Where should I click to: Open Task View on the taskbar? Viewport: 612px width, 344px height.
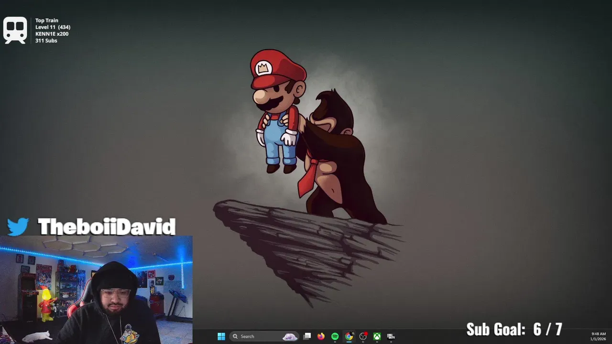coord(307,336)
